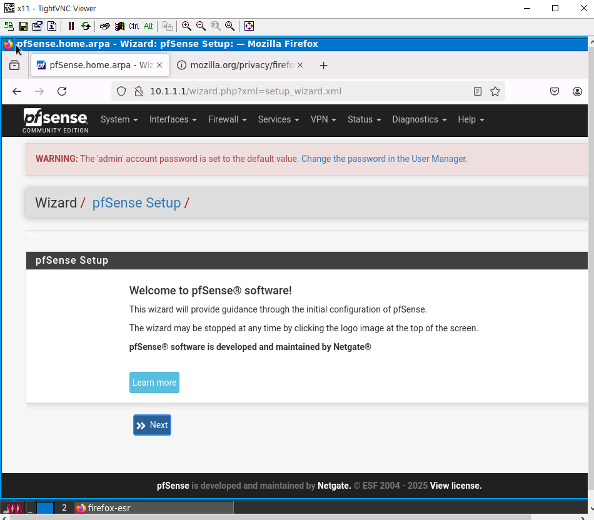Send Ctrl+Alt+Del using keys icon
The height and width of the screenshot is (520, 594).
[x=105, y=26]
